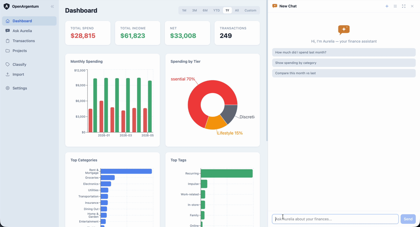Image resolution: width=420 pixels, height=227 pixels.
Task: Show All time range
Action: point(237,10)
